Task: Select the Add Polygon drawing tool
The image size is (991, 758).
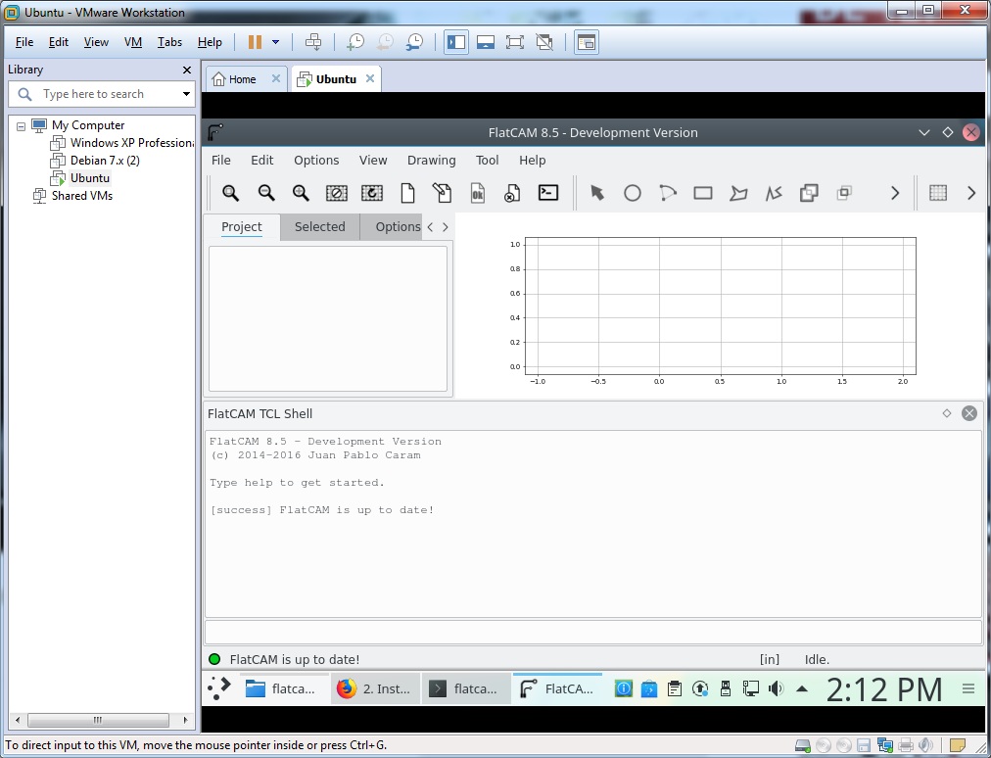Action: (738, 193)
